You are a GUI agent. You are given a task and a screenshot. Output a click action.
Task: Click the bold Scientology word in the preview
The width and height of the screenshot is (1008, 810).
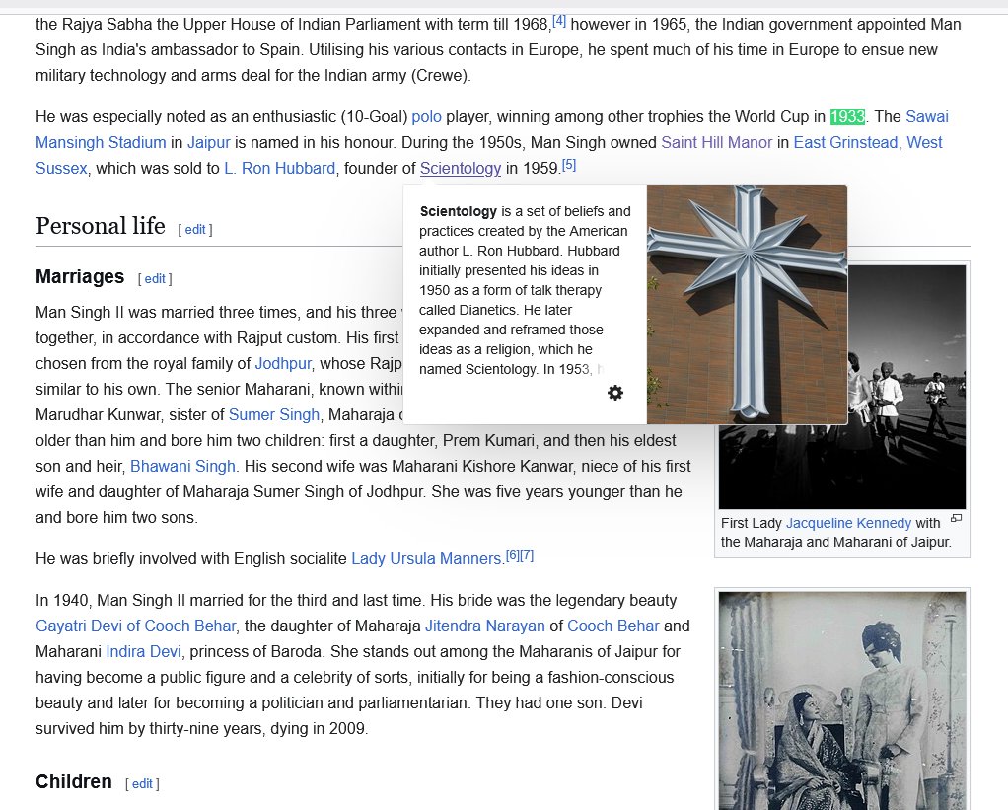pos(459,211)
